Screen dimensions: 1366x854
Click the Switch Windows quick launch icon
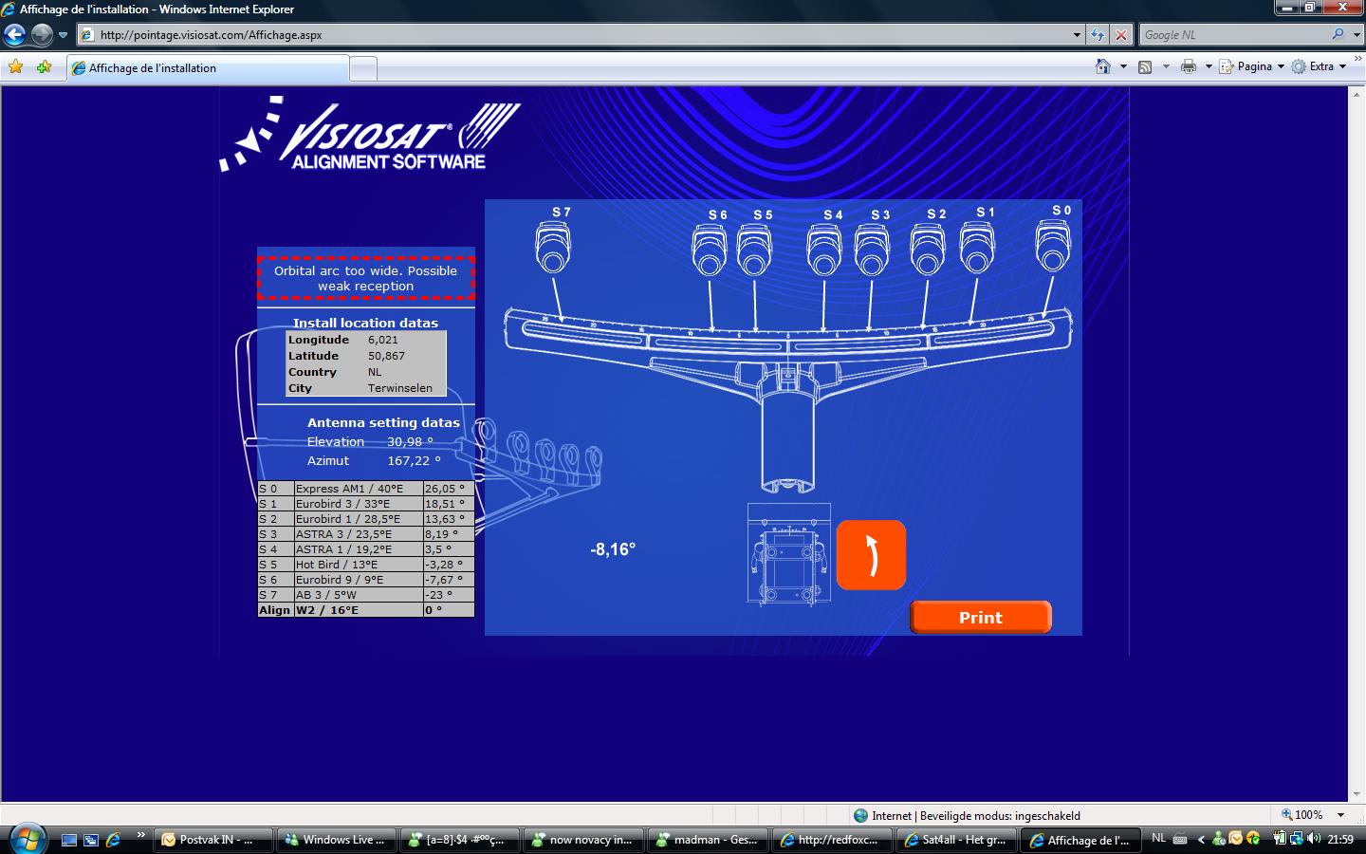(91, 840)
